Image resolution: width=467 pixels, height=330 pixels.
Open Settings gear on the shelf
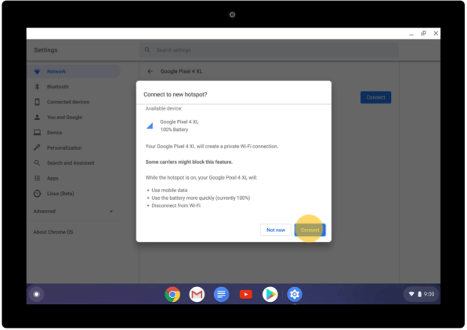click(x=295, y=294)
